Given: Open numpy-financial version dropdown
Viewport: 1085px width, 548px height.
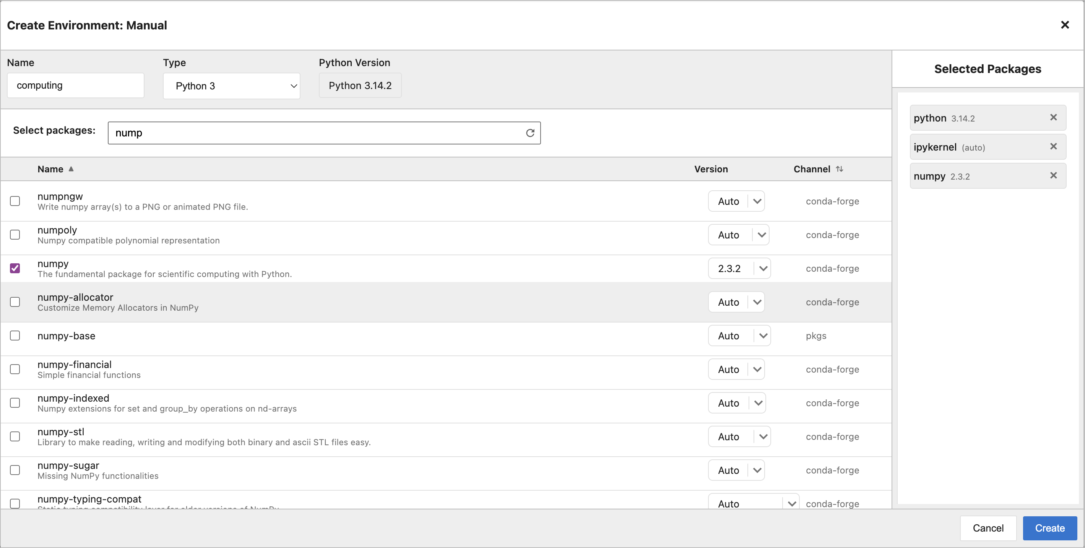Looking at the screenshot, I should coord(736,369).
